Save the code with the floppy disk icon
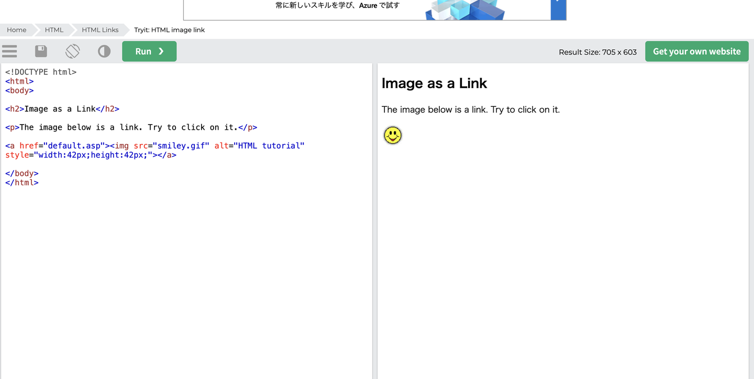 coord(41,51)
